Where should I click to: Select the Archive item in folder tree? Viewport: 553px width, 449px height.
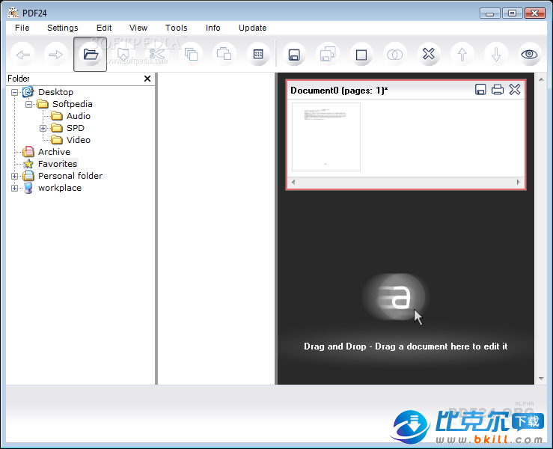pyautogui.click(x=54, y=152)
